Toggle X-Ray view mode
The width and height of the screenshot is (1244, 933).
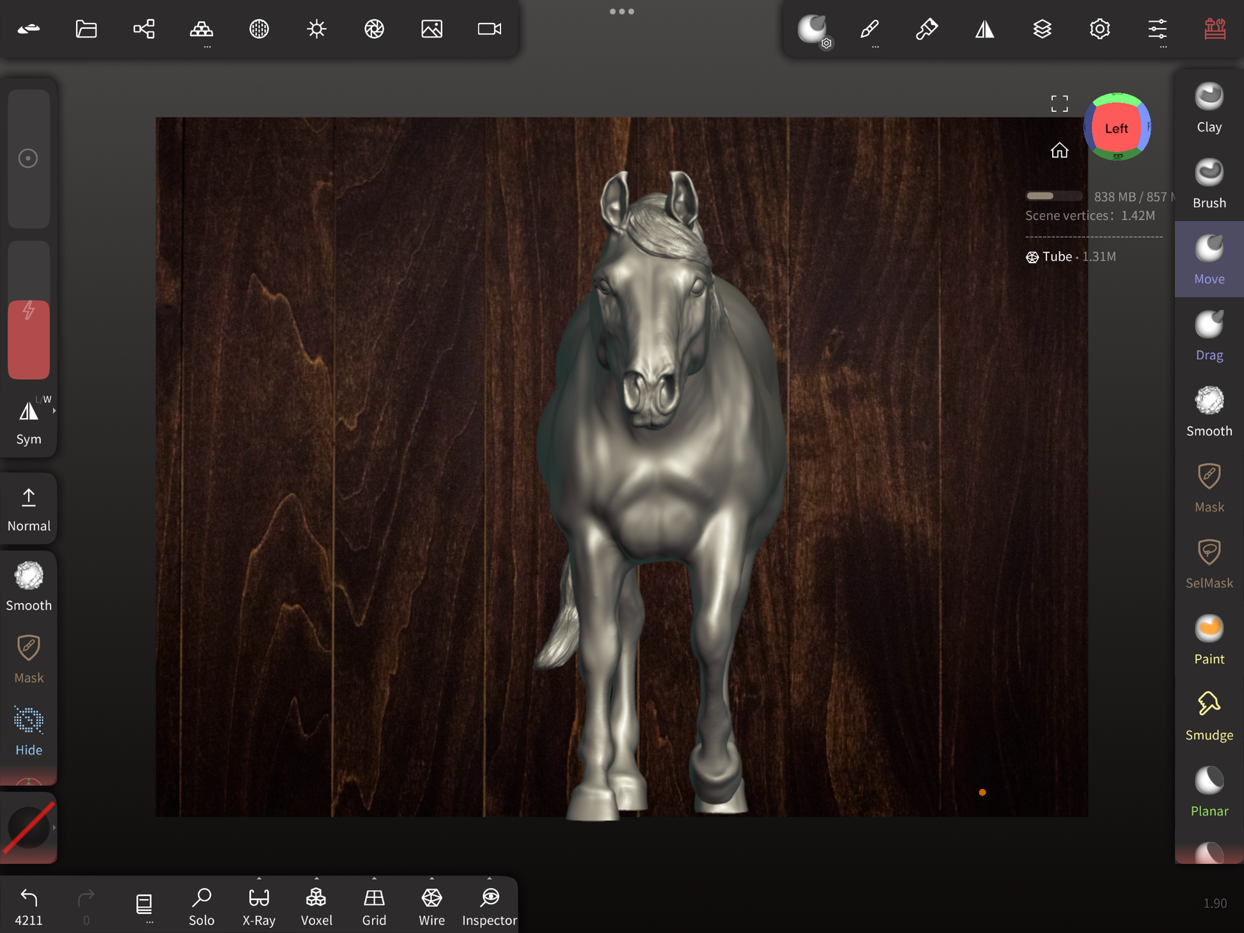[x=259, y=906]
